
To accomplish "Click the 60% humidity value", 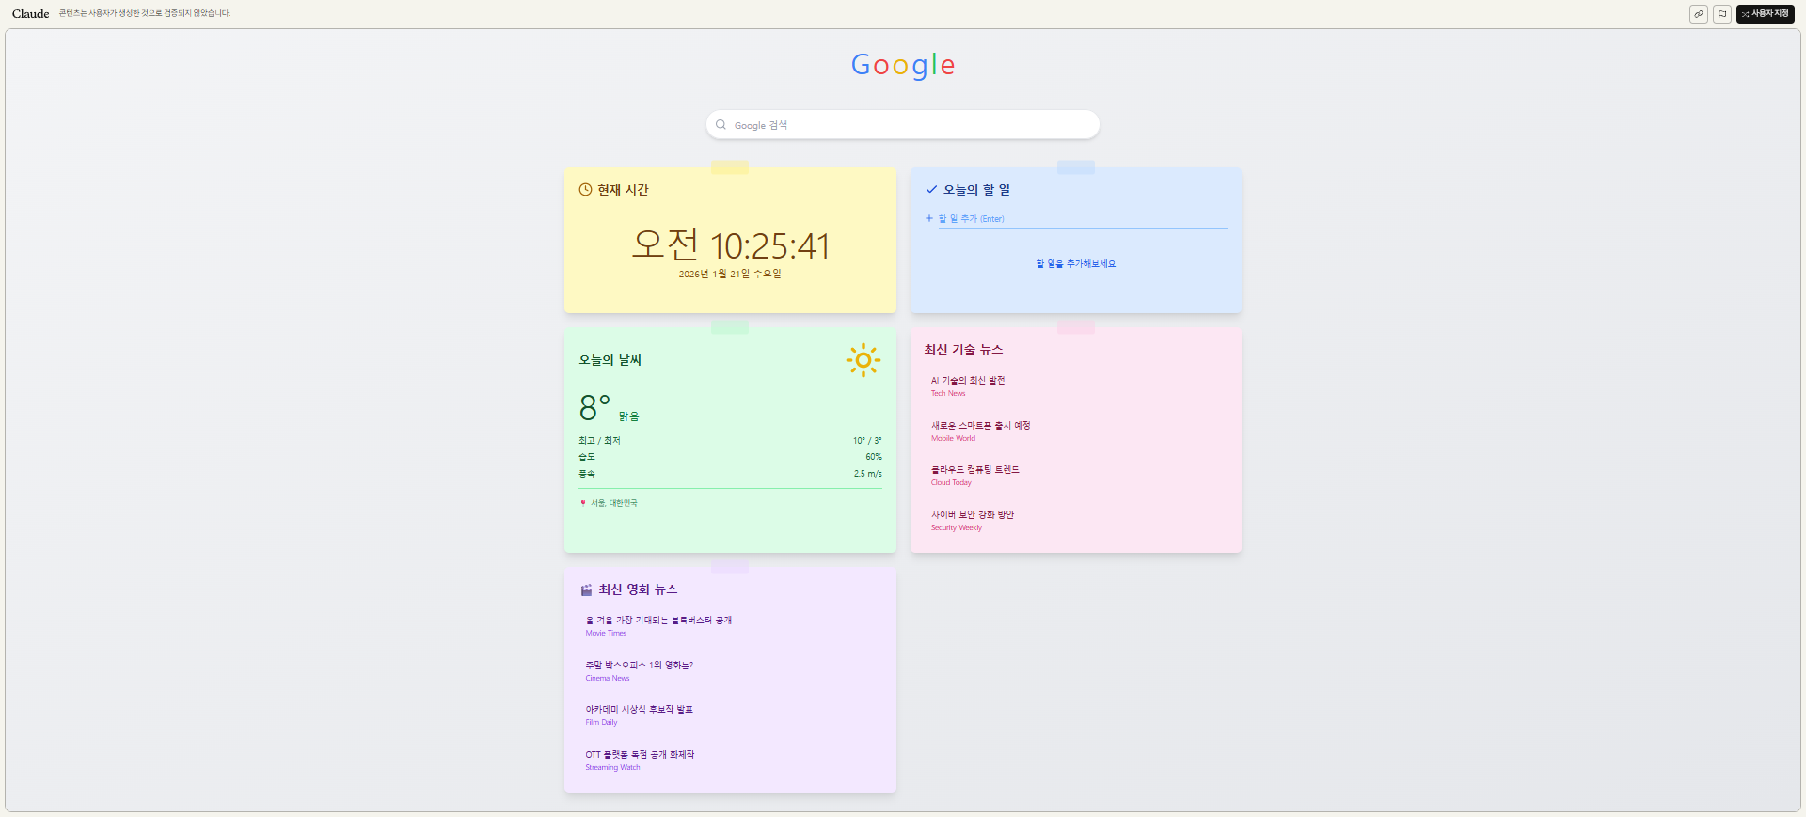I will 874,457.
